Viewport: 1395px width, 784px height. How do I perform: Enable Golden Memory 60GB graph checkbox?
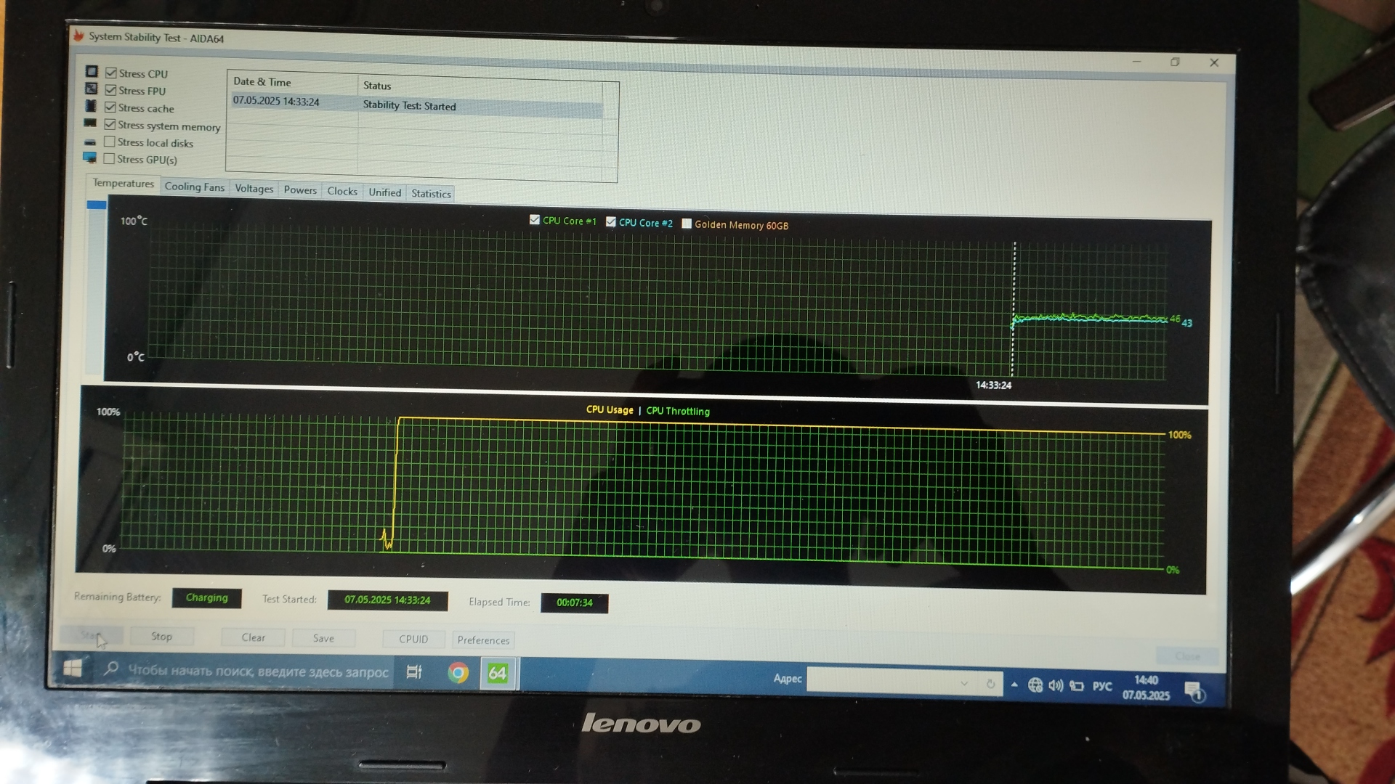point(687,224)
